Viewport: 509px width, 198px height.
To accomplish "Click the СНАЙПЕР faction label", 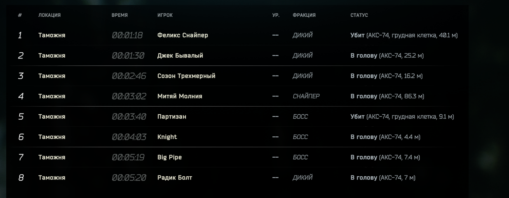I will pyautogui.click(x=306, y=96).
